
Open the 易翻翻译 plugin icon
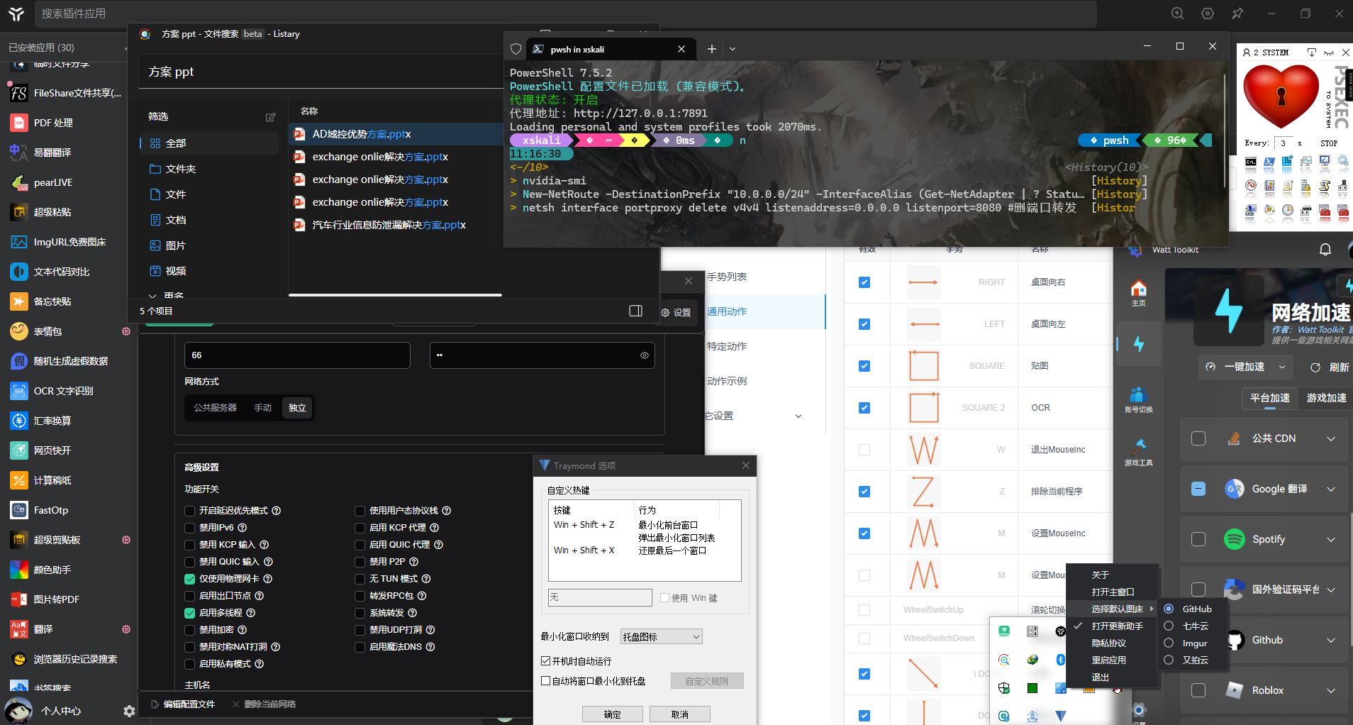(19, 153)
